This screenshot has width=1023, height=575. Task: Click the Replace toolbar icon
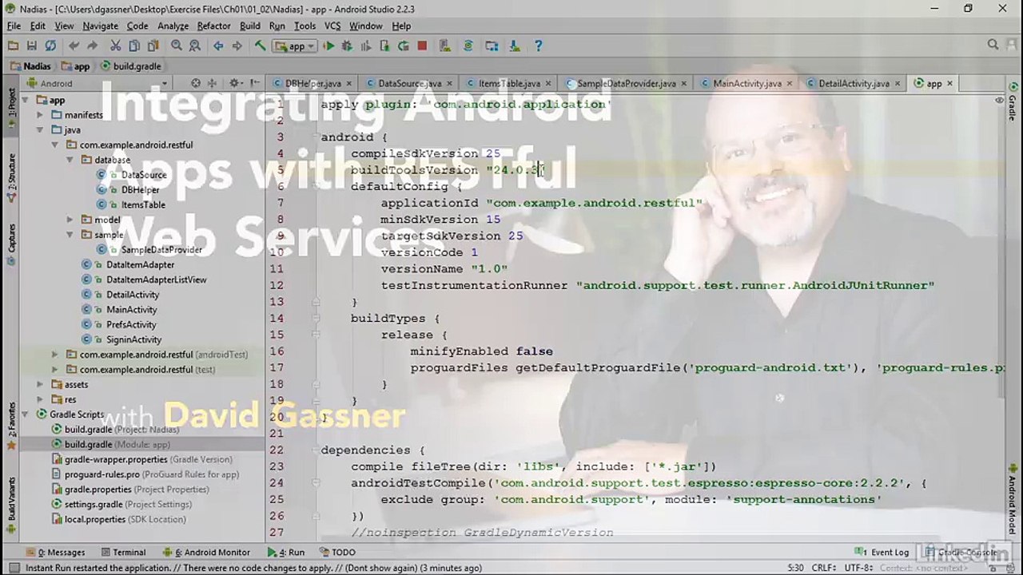(x=194, y=46)
